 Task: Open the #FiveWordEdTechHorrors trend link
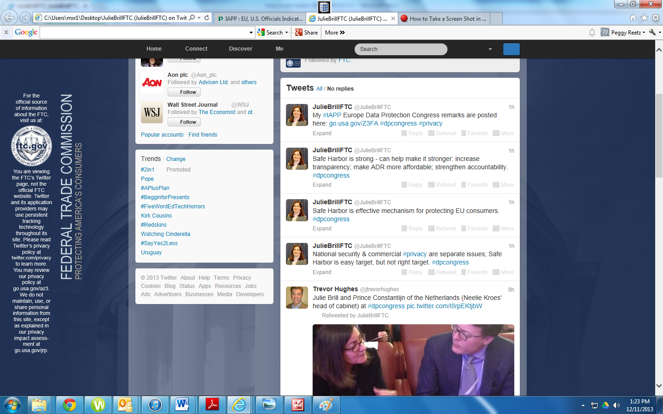click(x=173, y=207)
